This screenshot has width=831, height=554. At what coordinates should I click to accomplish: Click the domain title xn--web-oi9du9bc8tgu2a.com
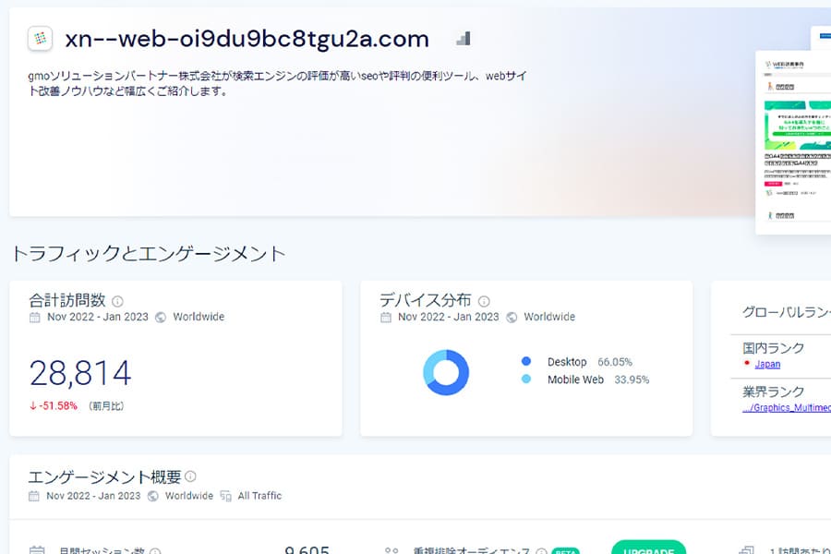[x=247, y=39]
